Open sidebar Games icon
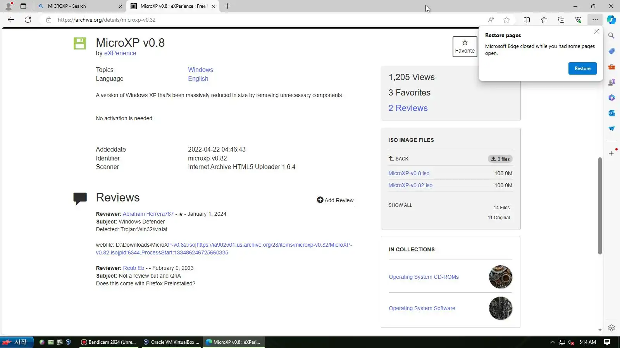620x348 pixels. (611, 82)
